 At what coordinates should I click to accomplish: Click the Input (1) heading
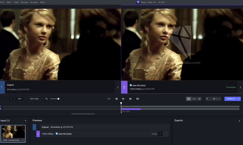click(5, 120)
